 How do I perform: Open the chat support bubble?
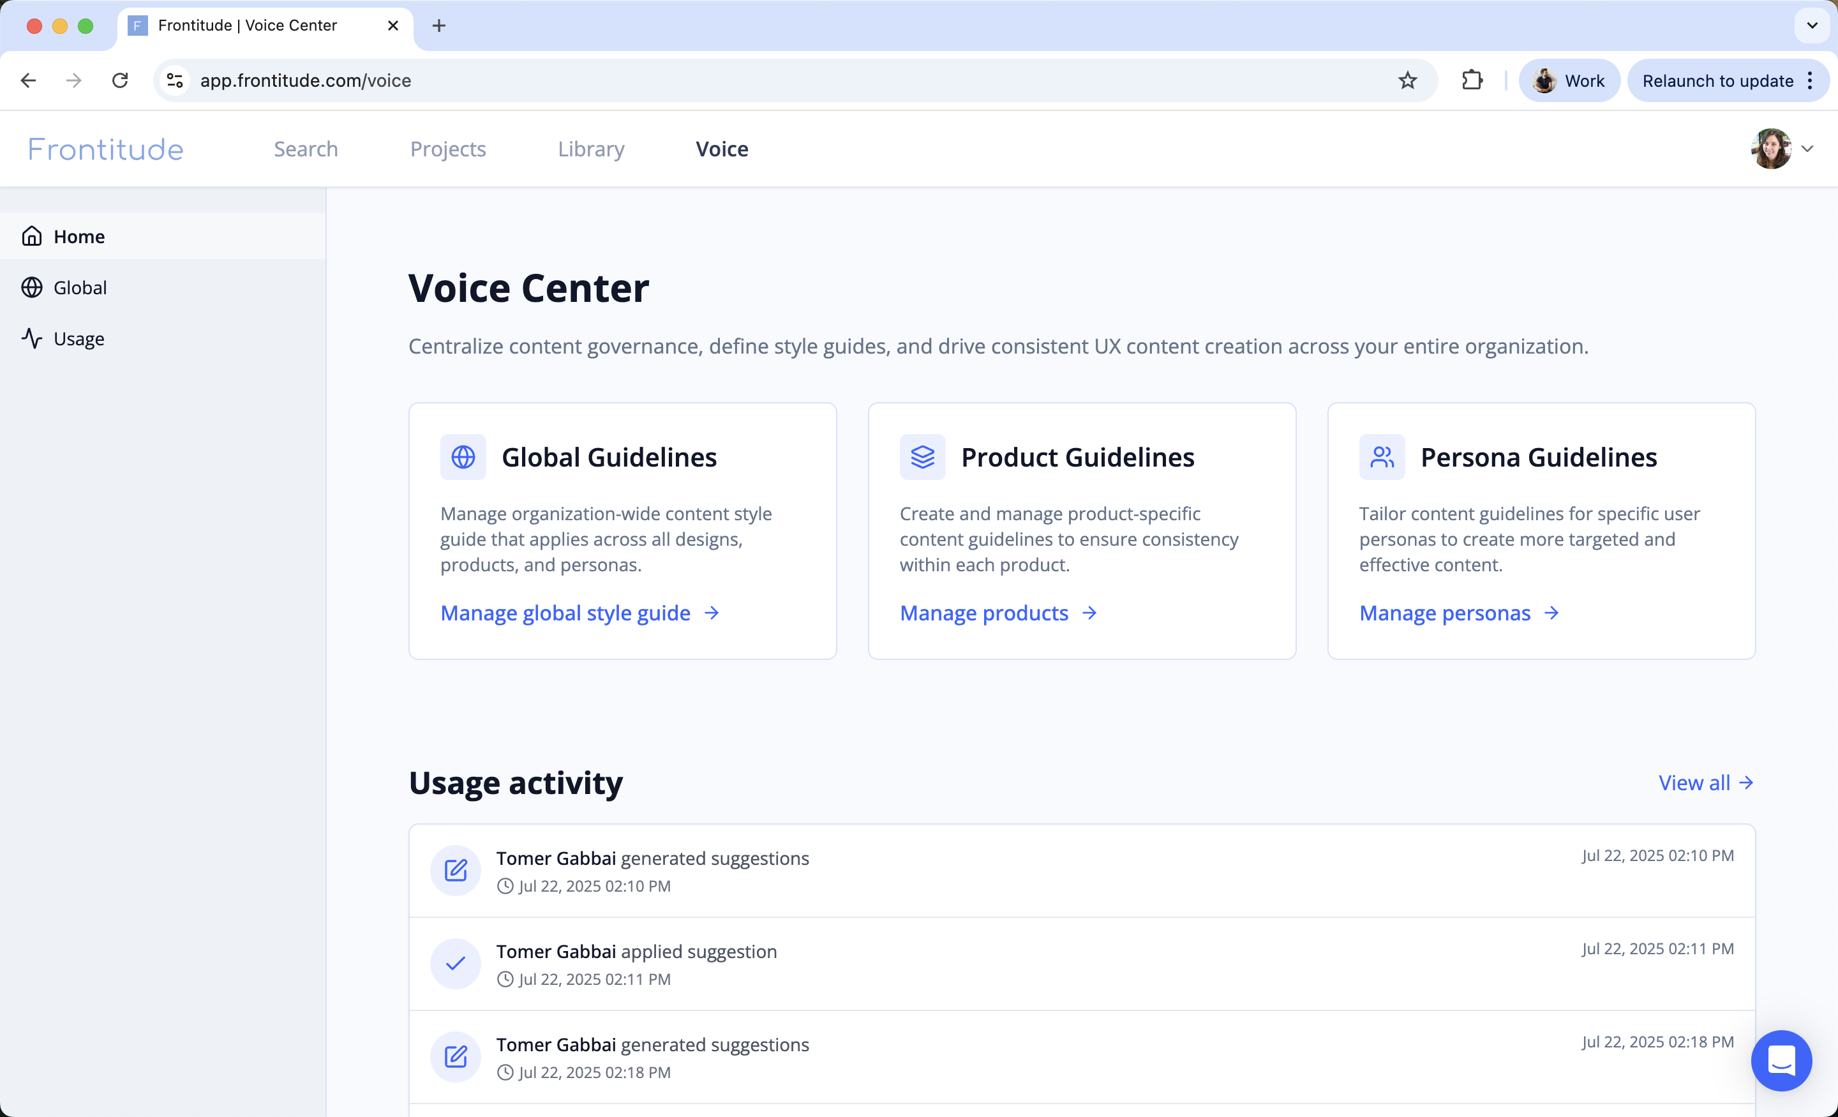pos(1781,1060)
